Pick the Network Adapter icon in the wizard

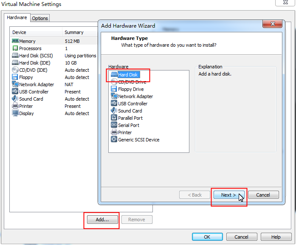point(114,96)
